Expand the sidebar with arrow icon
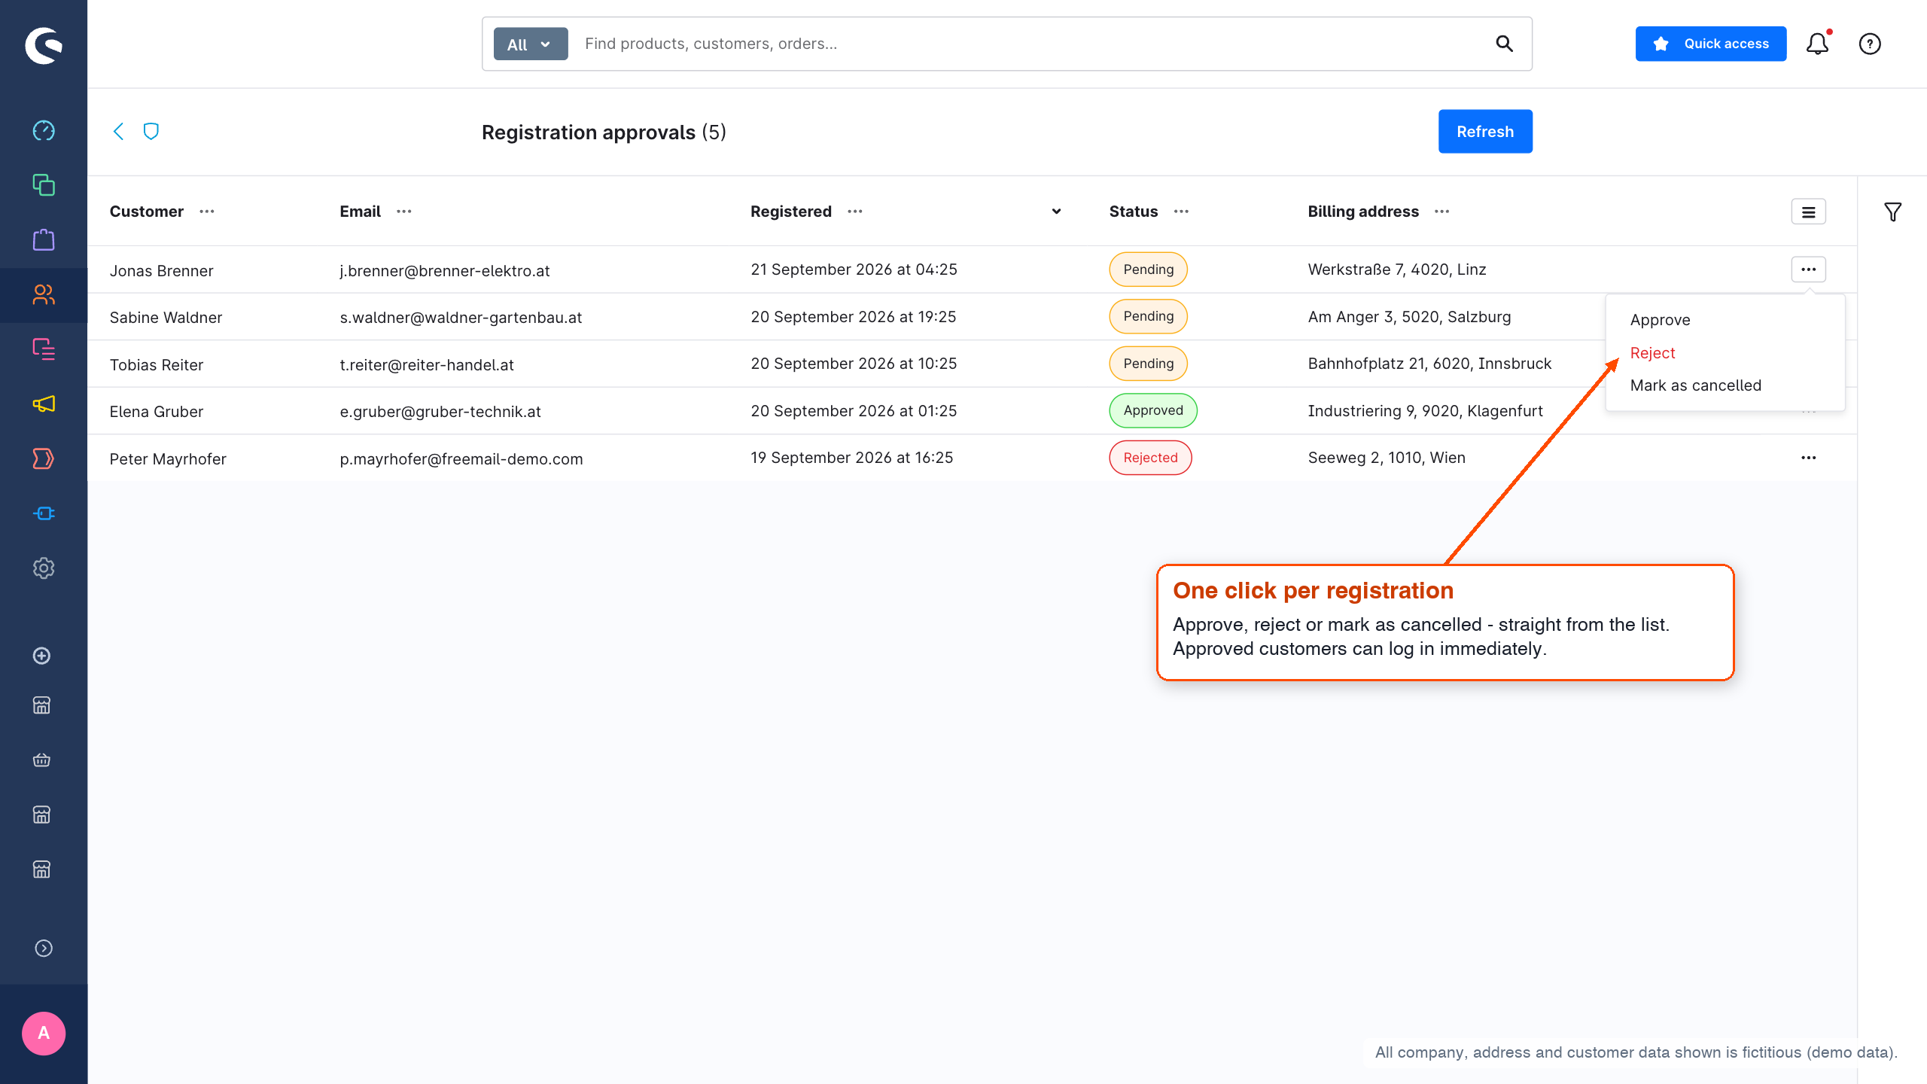1927x1084 pixels. [44, 948]
